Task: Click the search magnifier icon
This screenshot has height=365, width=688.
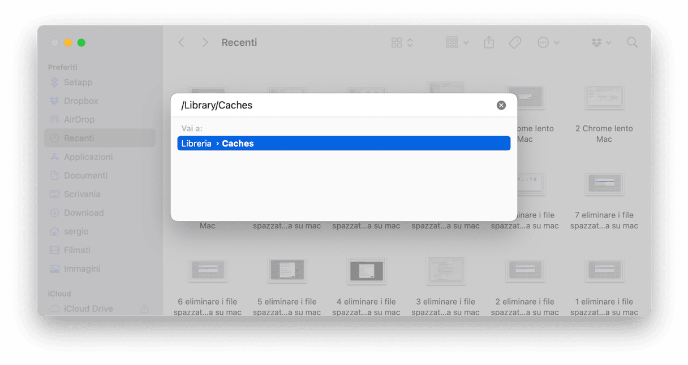Action: point(633,42)
